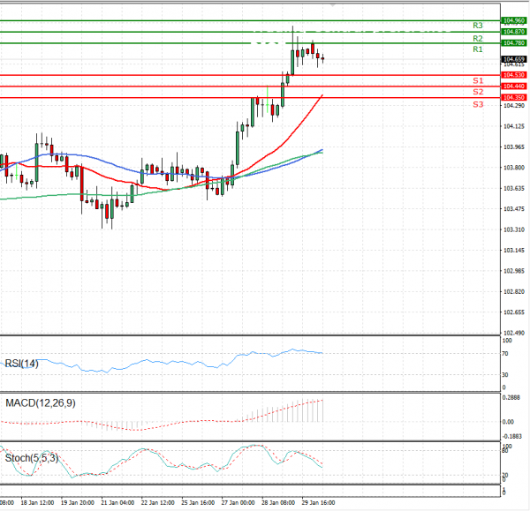Click the 27 Jan 00:00 time axis label

click(x=240, y=502)
